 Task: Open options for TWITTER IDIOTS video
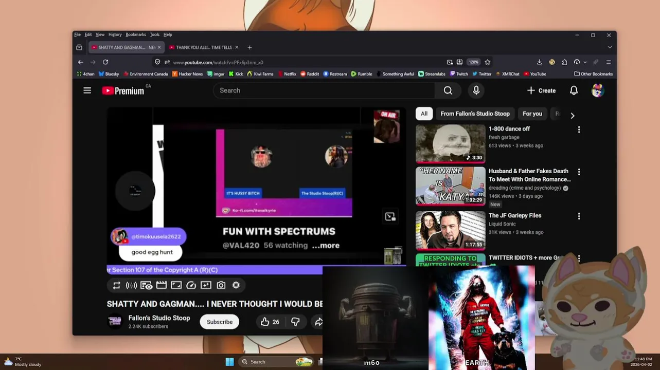point(579,258)
